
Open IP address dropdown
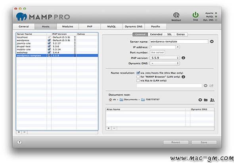[x=178, y=47]
